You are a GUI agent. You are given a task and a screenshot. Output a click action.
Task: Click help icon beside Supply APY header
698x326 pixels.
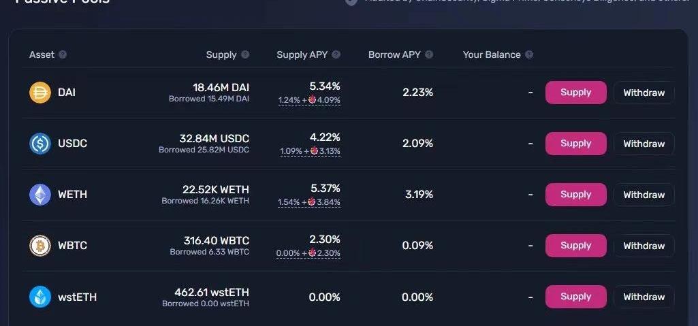tap(336, 54)
